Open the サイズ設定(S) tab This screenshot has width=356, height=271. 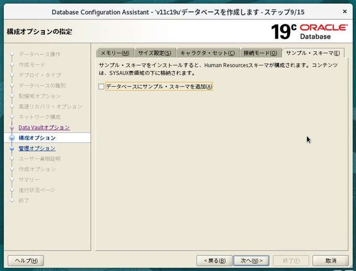click(x=155, y=53)
